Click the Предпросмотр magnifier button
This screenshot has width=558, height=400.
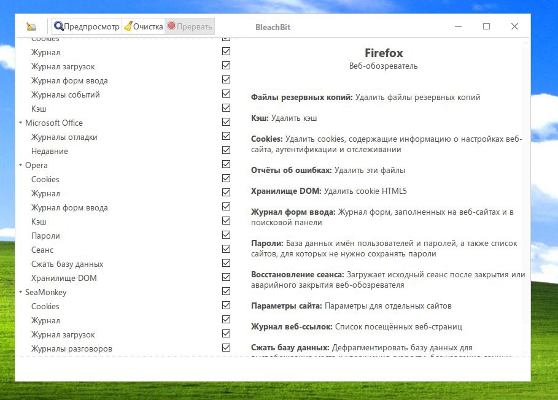tap(87, 26)
